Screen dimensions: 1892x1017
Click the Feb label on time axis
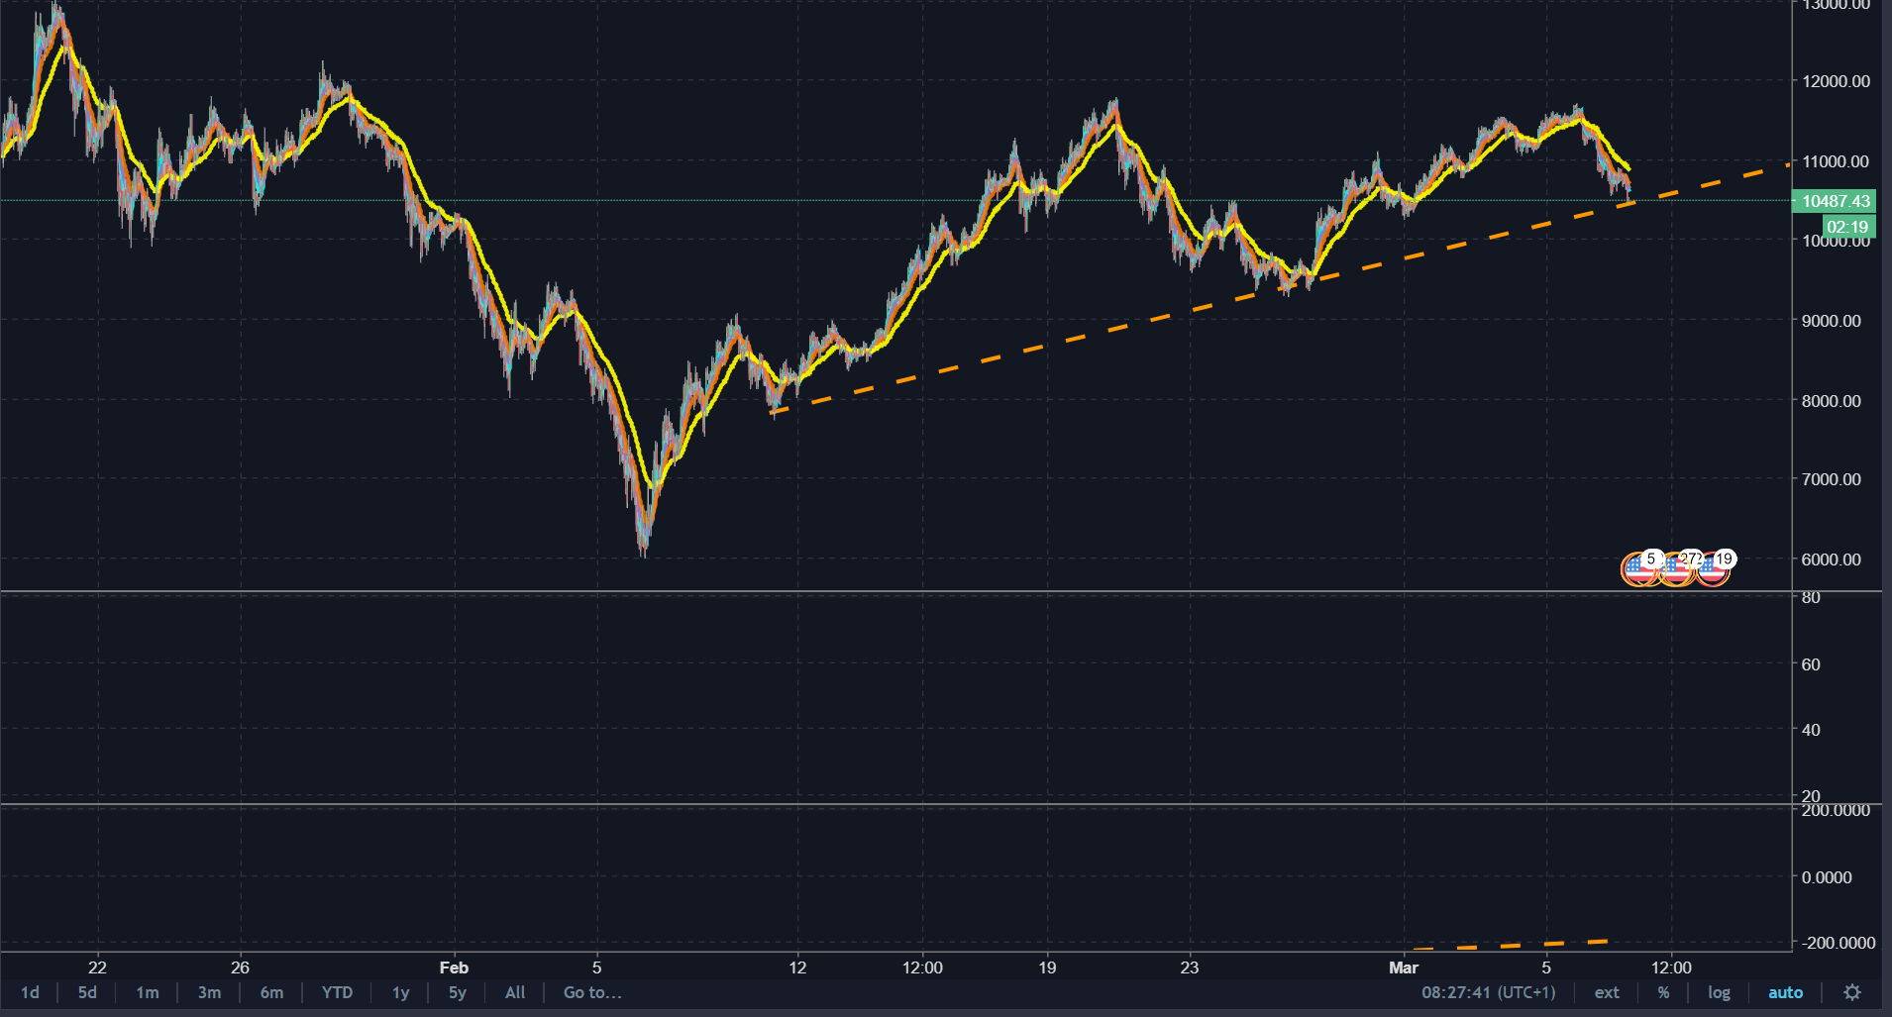pyautogui.click(x=454, y=967)
